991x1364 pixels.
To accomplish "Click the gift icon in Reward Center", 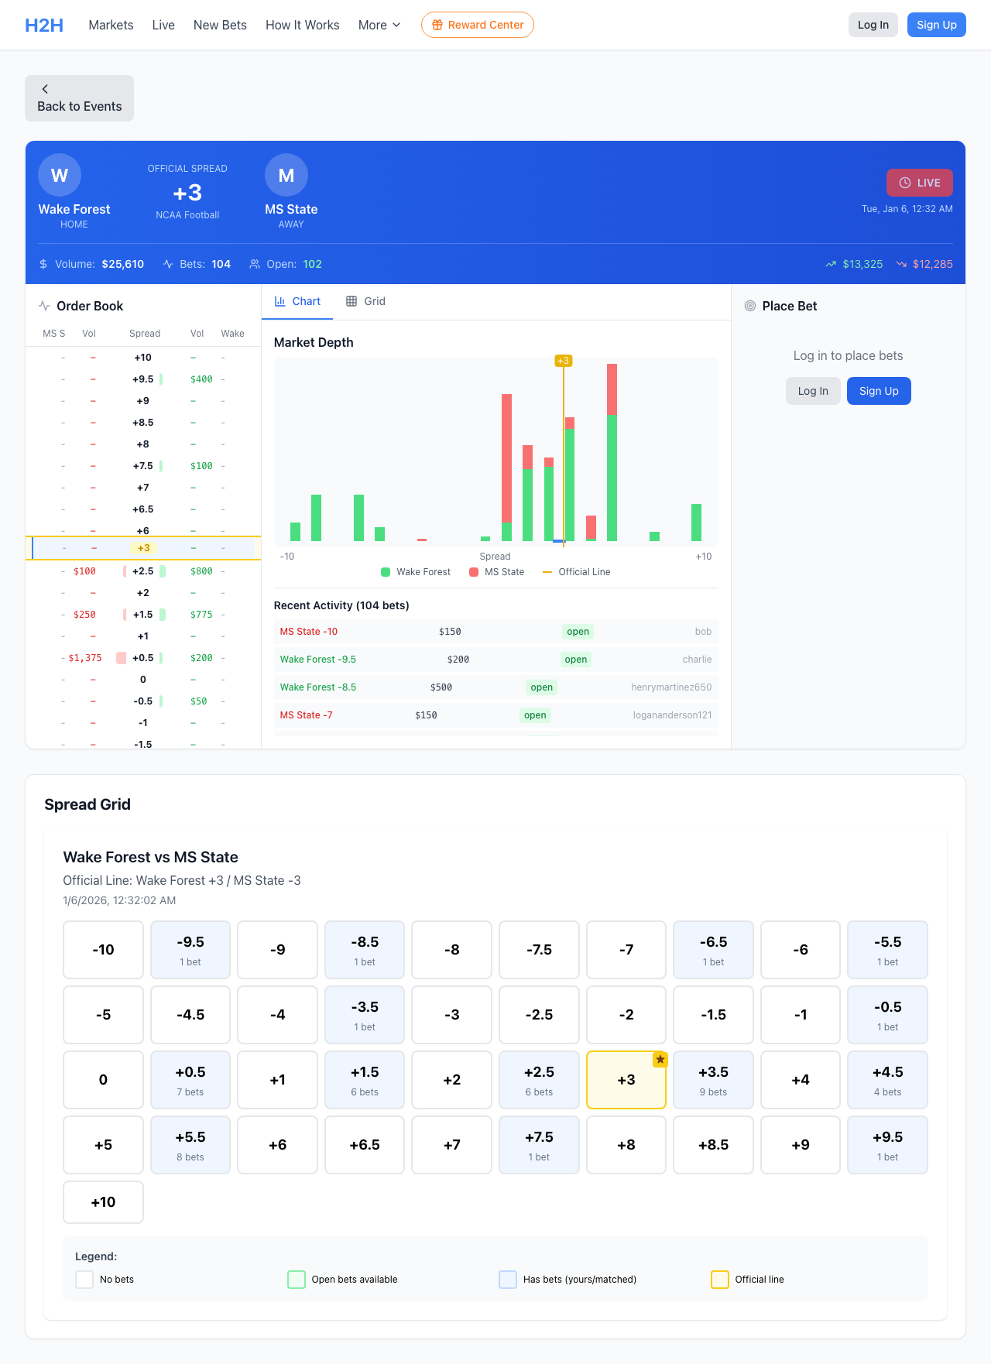I will tap(437, 25).
